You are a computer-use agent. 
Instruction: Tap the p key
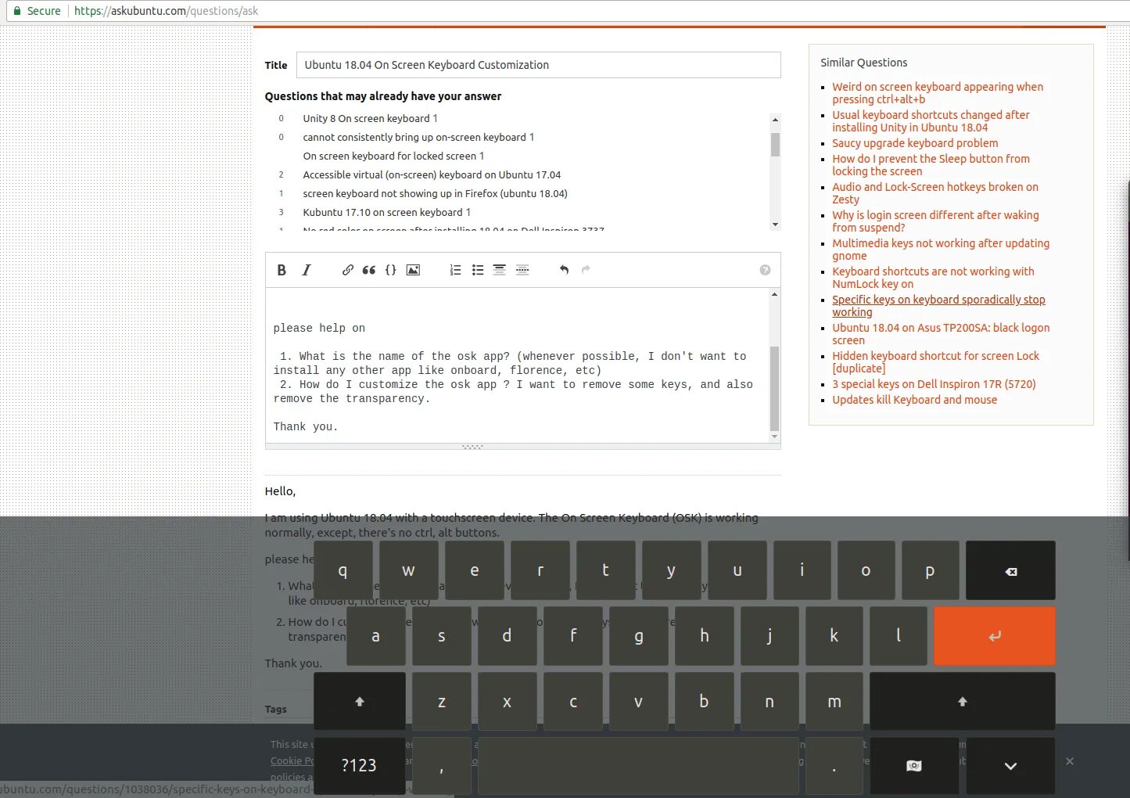click(930, 570)
